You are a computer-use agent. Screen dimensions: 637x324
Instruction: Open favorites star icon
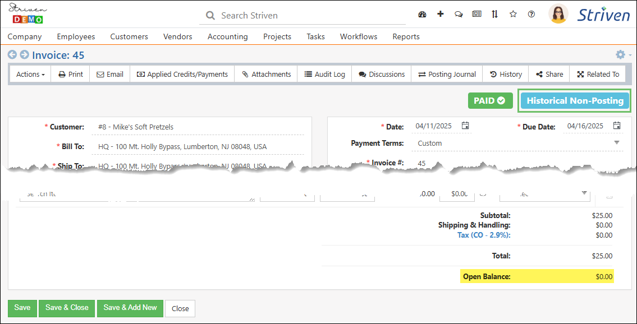pos(513,14)
